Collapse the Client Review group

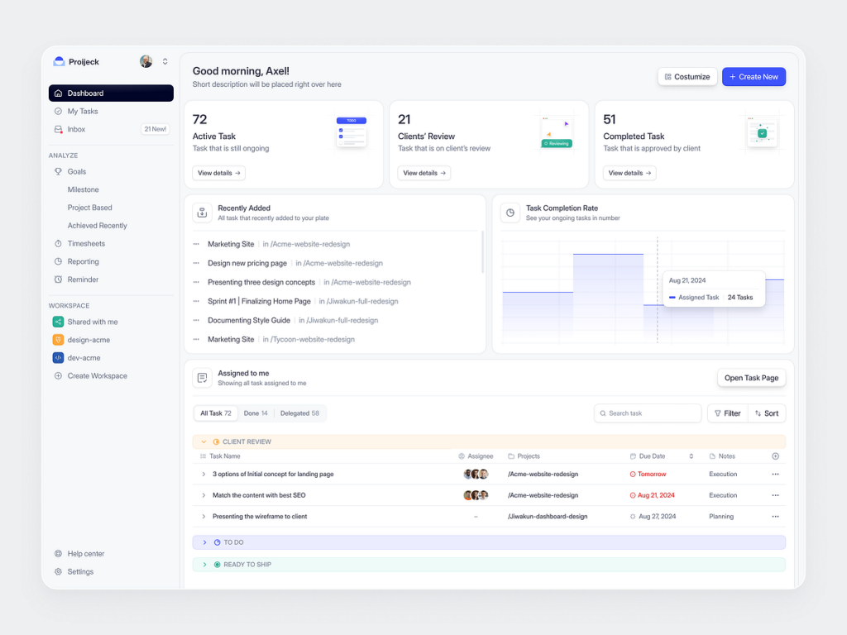pyautogui.click(x=203, y=442)
